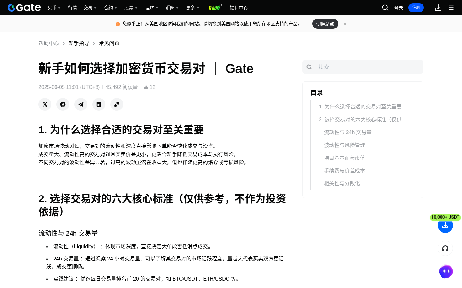Jump to TOC item 为什么选择合适的交易对至关重要
This screenshot has width=462, height=288.
point(360,107)
